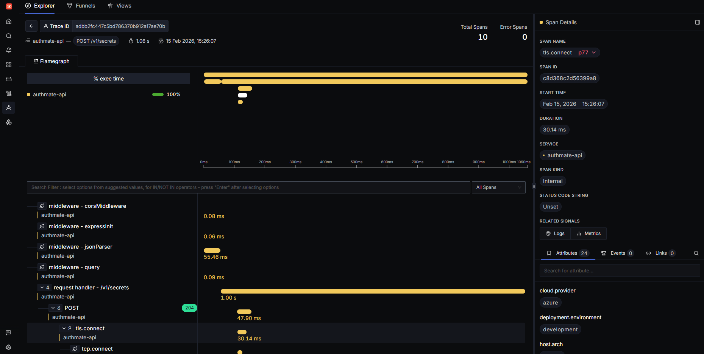Focus the Search for attribute input field
Screen dimensions: 704x354
click(x=620, y=271)
